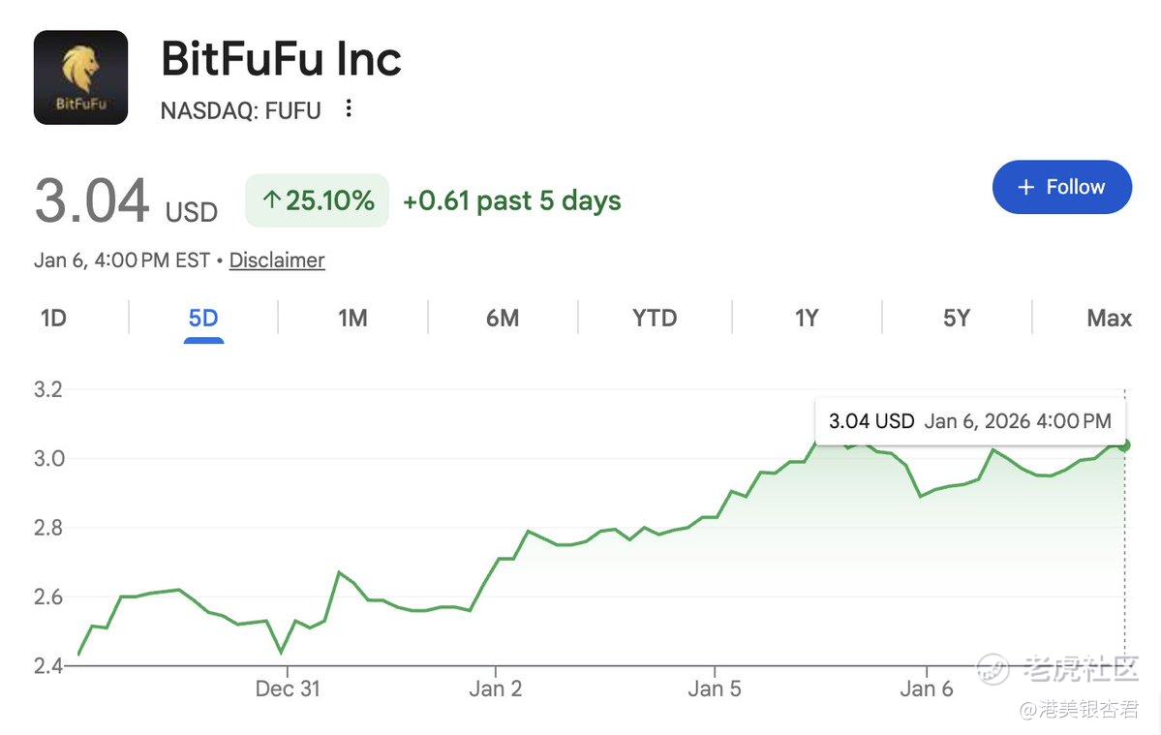The height and width of the screenshot is (735, 1161).
Task: Select the 5D range tab
Action: coord(203,318)
